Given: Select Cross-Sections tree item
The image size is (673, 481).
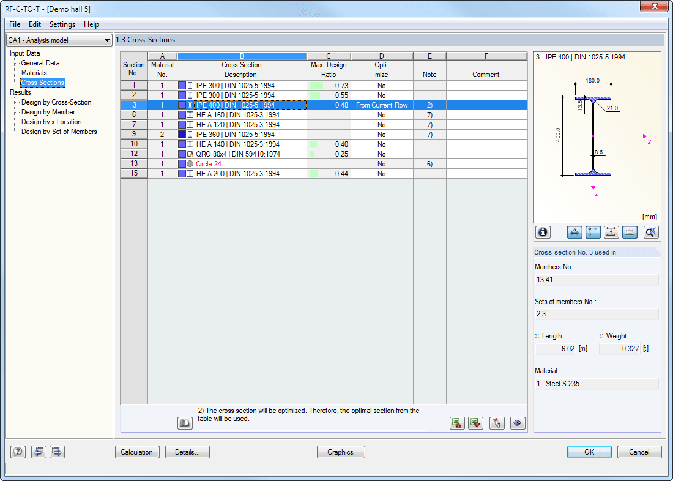Looking at the screenshot, I should [43, 83].
